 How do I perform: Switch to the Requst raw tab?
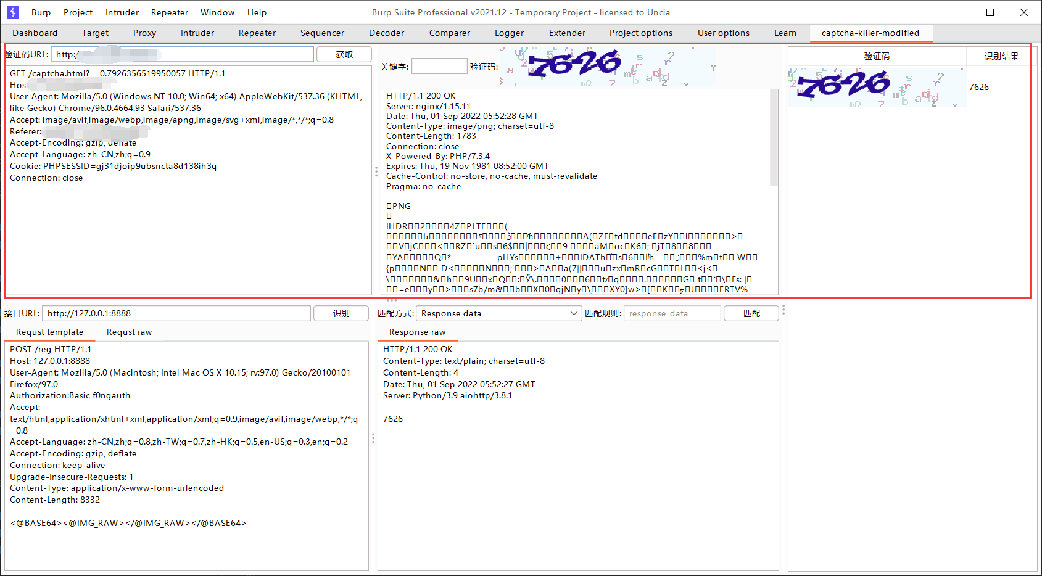coord(129,332)
